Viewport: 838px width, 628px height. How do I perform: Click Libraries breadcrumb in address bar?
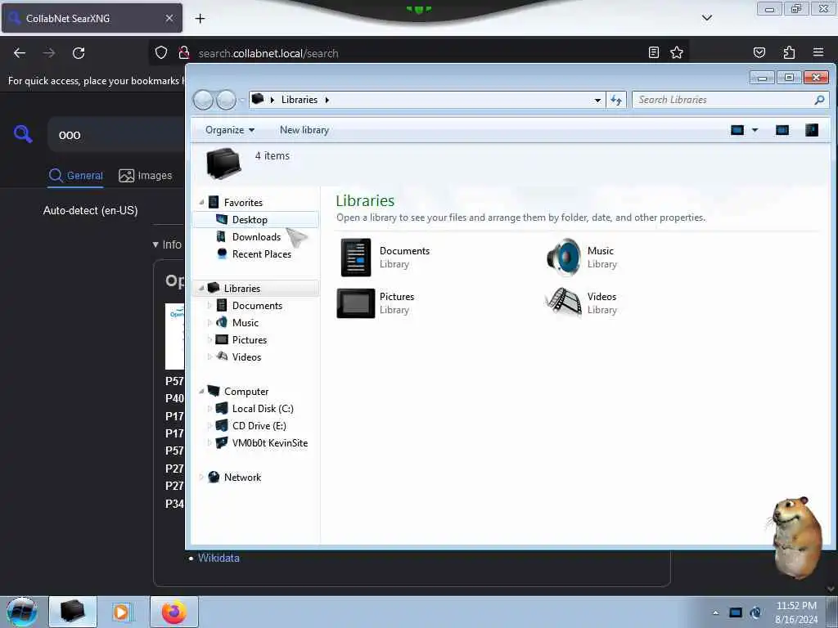pos(300,100)
